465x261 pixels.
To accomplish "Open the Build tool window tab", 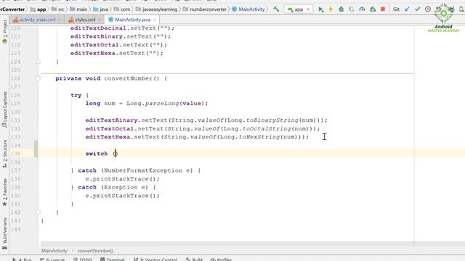I will [194, 260].
